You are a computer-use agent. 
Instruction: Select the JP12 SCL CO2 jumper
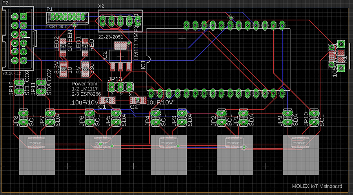pos(19,87)
